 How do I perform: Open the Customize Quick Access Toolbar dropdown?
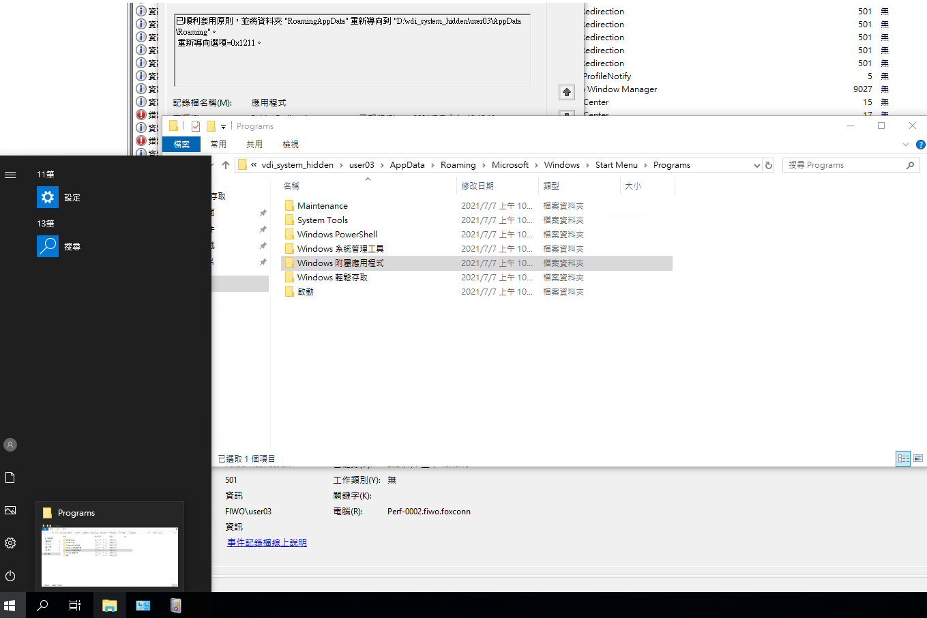[223, 126]
